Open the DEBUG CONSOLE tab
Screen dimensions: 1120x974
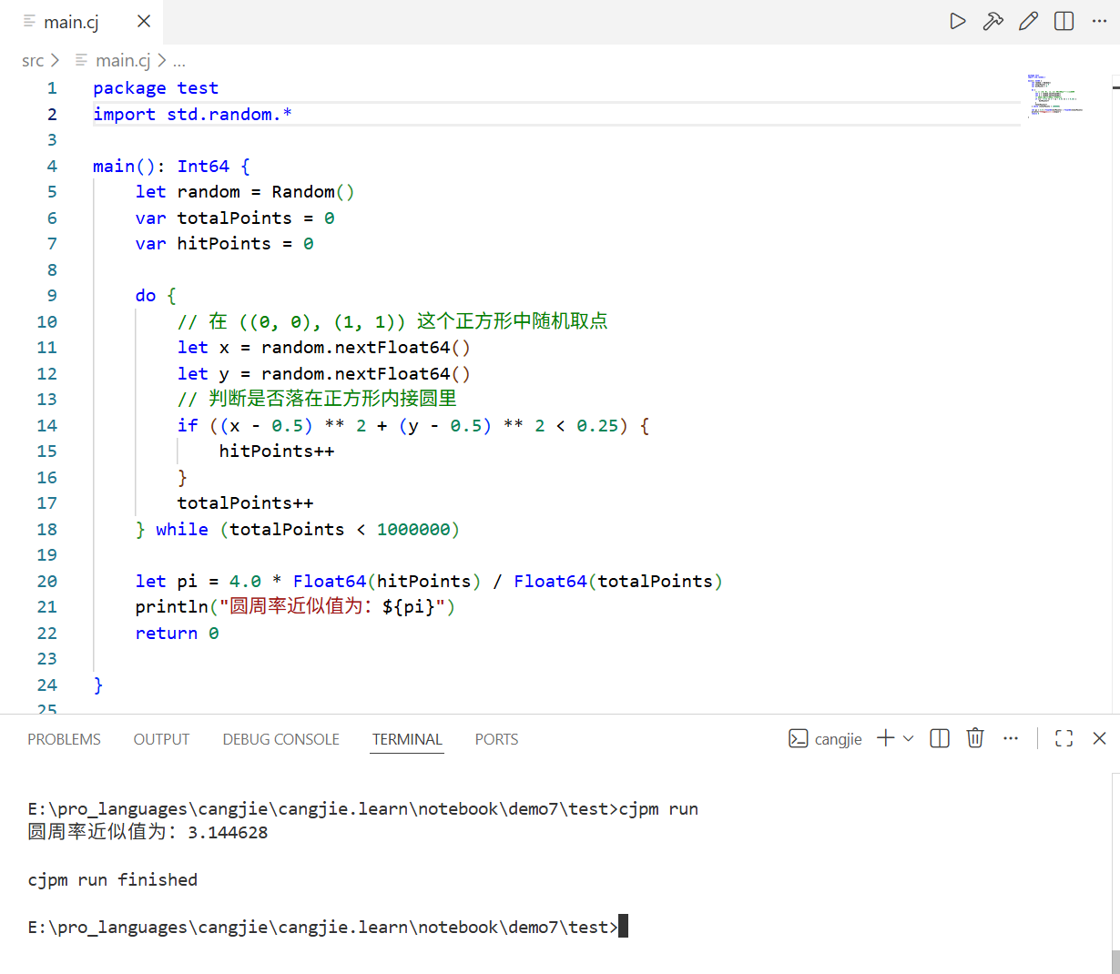[280, 739]
